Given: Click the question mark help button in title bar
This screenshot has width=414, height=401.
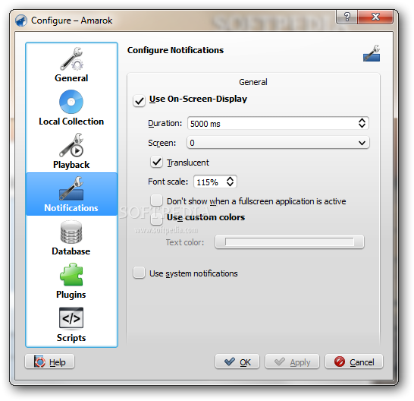Looking at the screenshot, I should coord(347,17).
